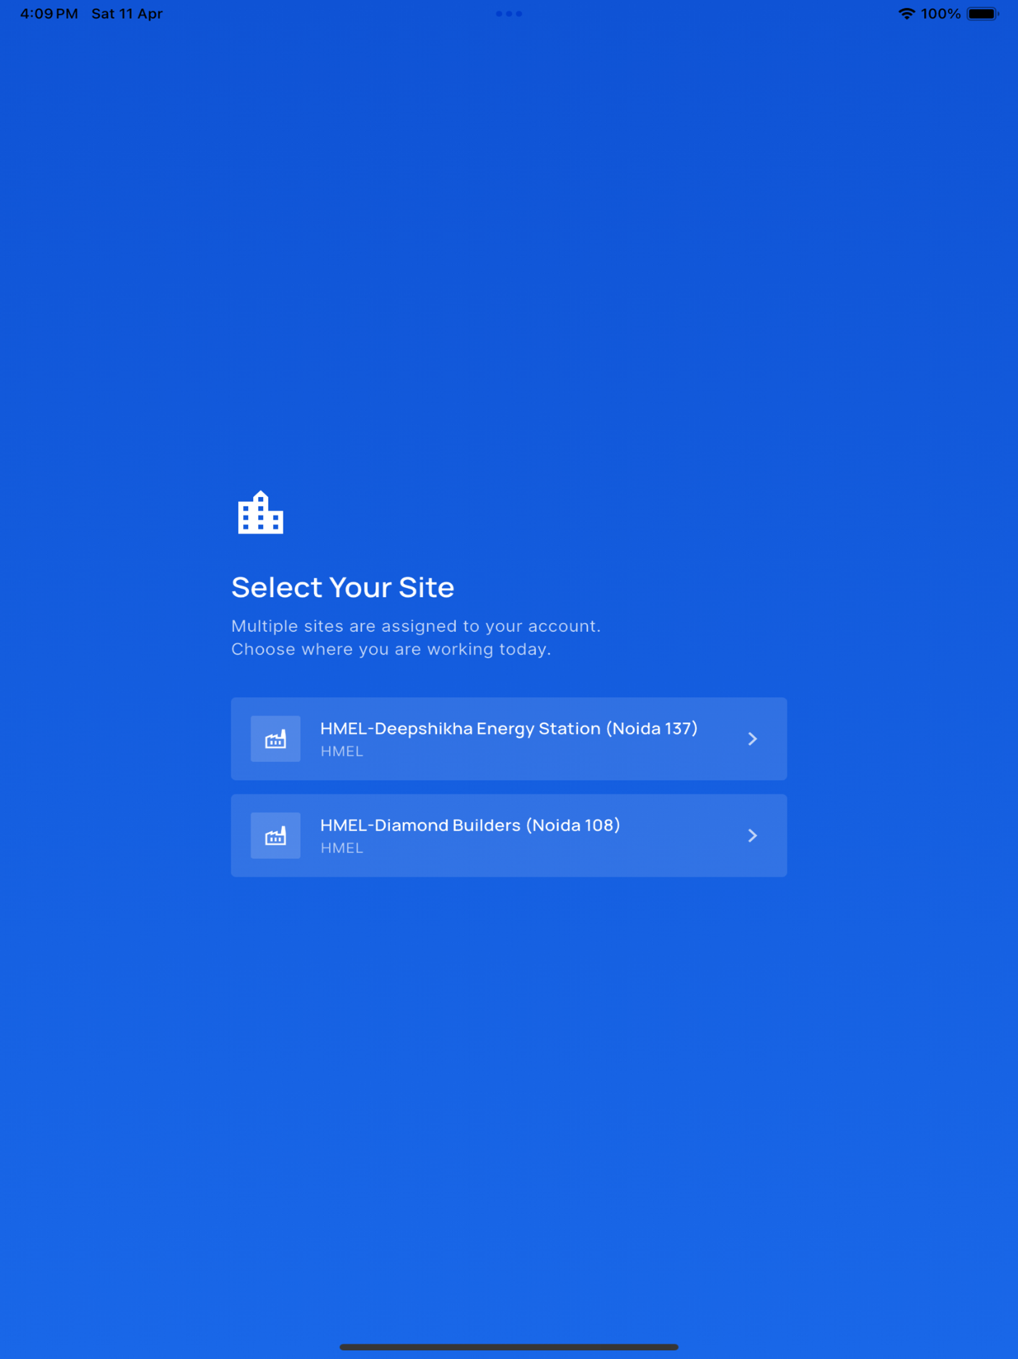Tap the three-dot multitasking menu at top
The image size is (1018, 1359).
509,13
